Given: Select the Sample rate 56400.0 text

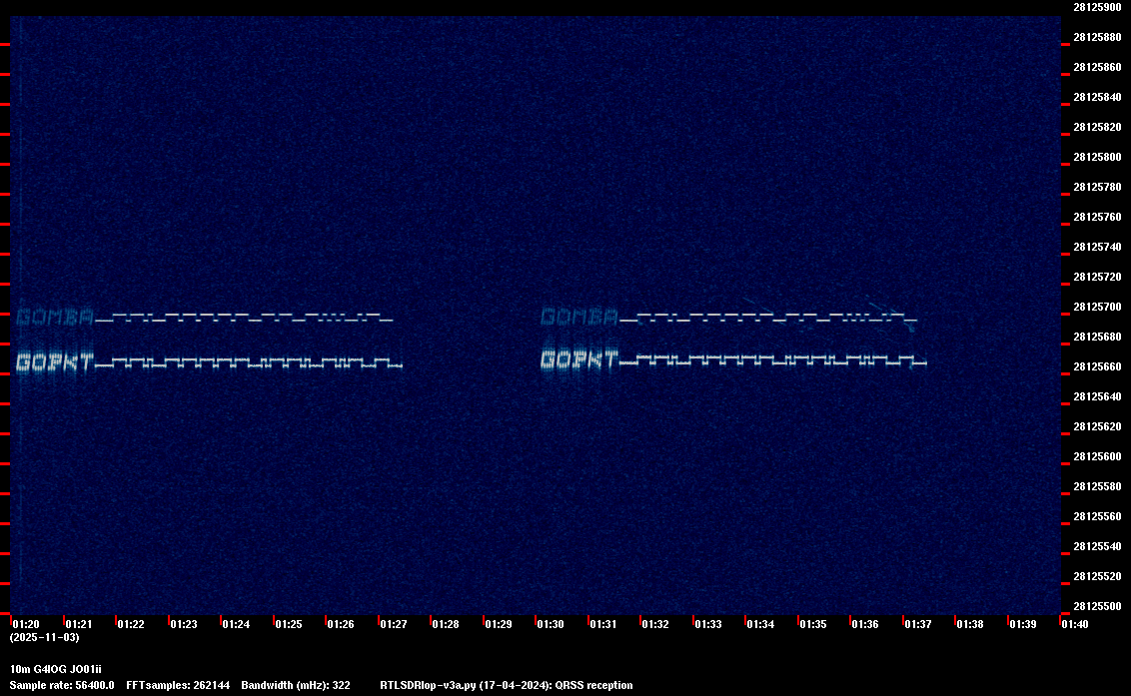Looking at the screenshot, I should tap(62, 685).
